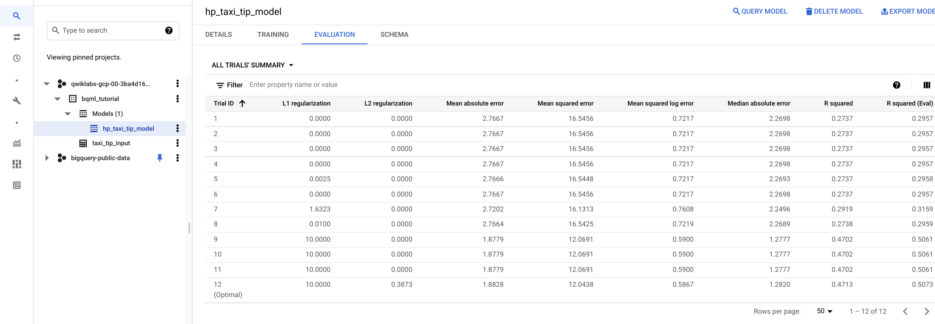This screenshot has height=324, width=935.
Task: Open the column display options icon
Action: pyautogui.click(x=927, y=85)
